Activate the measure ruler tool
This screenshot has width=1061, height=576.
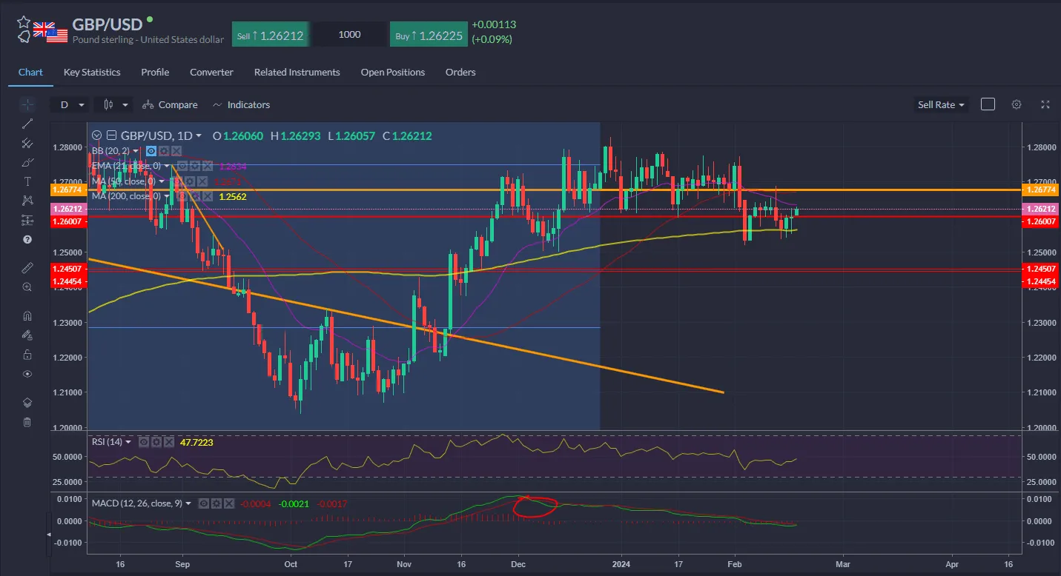pos(27,267)
